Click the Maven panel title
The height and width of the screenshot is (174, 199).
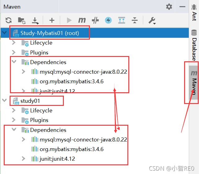(12, 7)
